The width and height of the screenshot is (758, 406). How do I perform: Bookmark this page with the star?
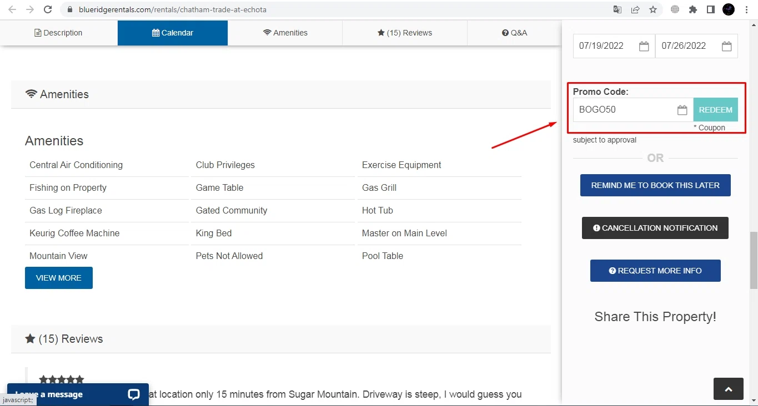pos(653,9)
